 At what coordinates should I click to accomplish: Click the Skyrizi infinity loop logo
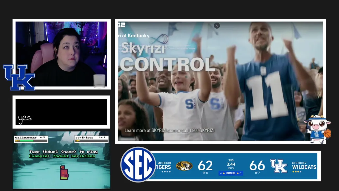[x=158, y=39]
